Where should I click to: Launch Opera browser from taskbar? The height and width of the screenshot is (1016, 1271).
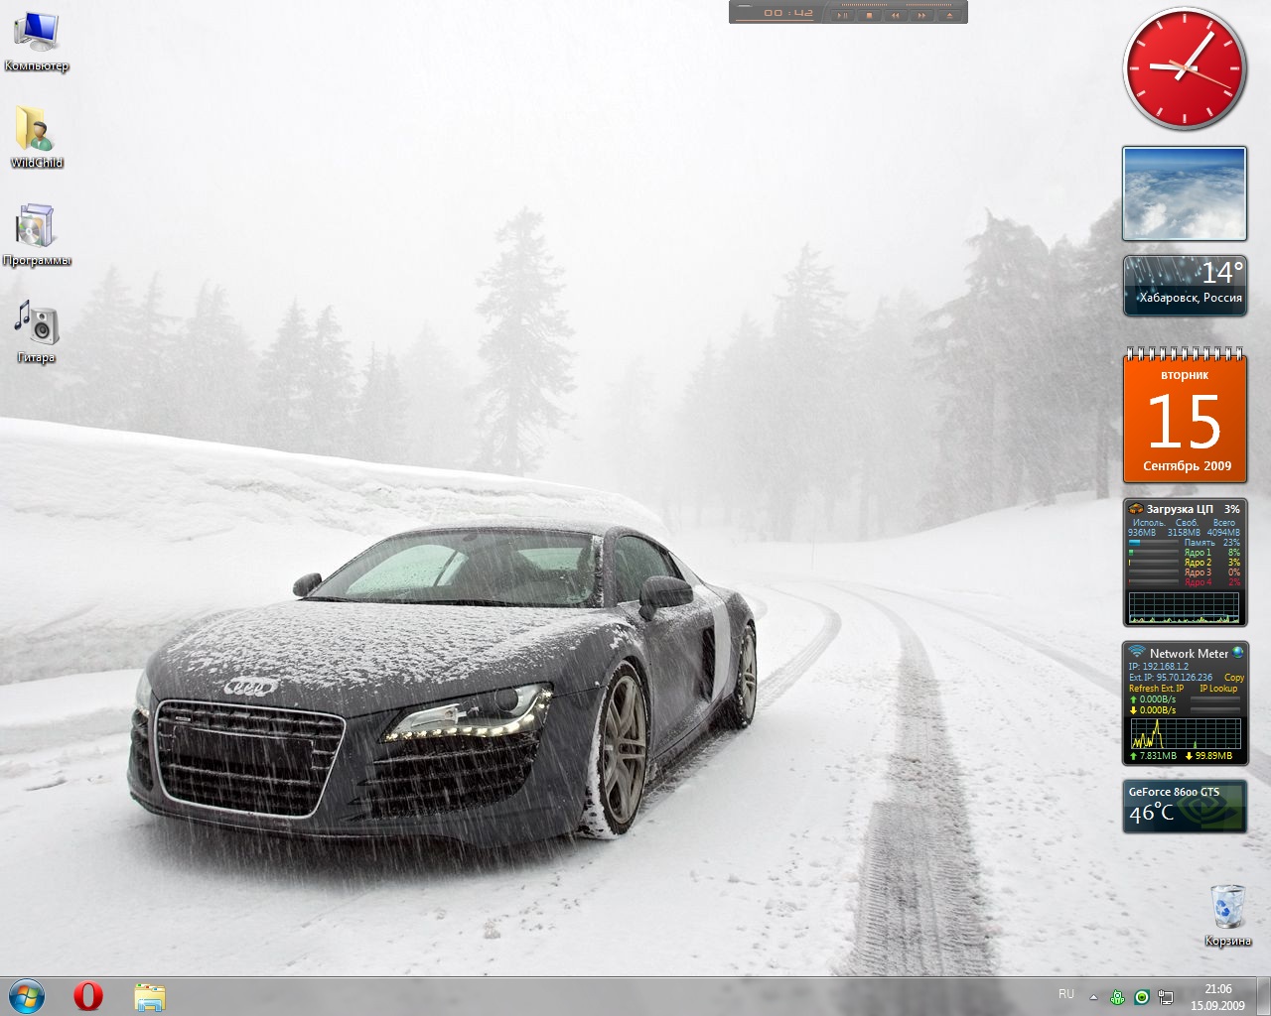(88, 996)
